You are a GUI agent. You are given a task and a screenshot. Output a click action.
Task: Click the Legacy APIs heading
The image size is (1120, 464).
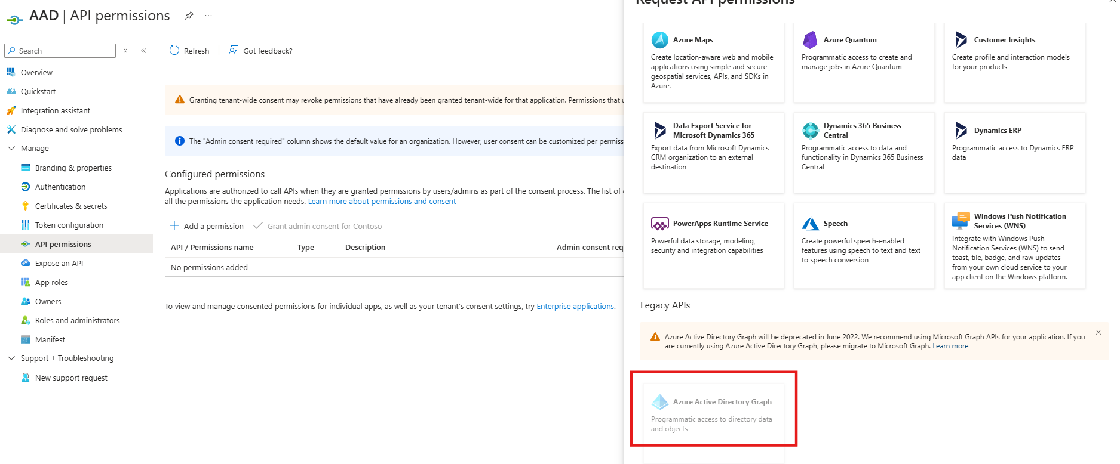click(x=665, y=305)
